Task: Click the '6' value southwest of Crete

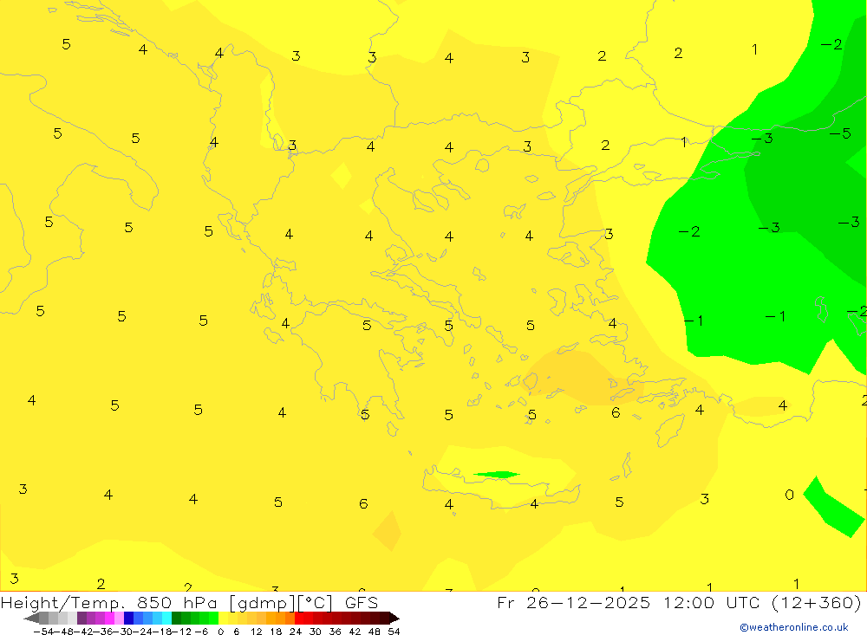Action: click(363, 503)
